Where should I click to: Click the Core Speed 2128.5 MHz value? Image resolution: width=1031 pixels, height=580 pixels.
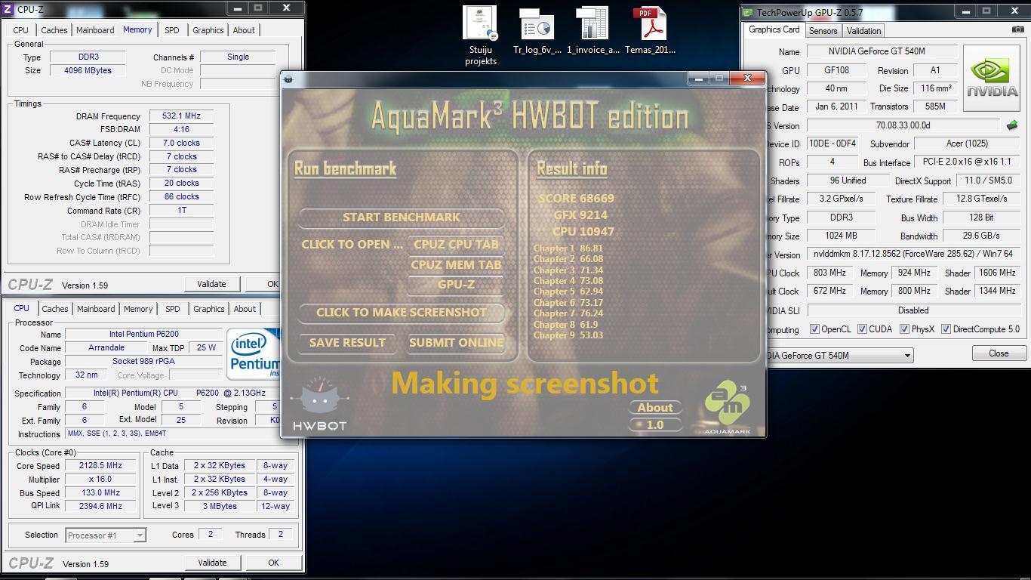[x=101, y=466]
